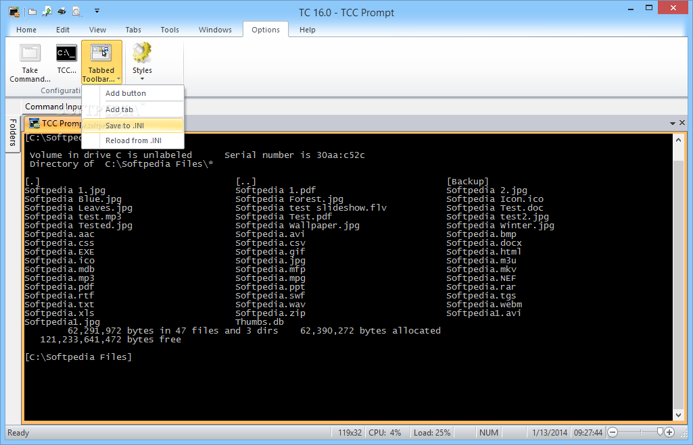Click the console scrollbar down arrow
693x445 pixels.
point(678,415)
